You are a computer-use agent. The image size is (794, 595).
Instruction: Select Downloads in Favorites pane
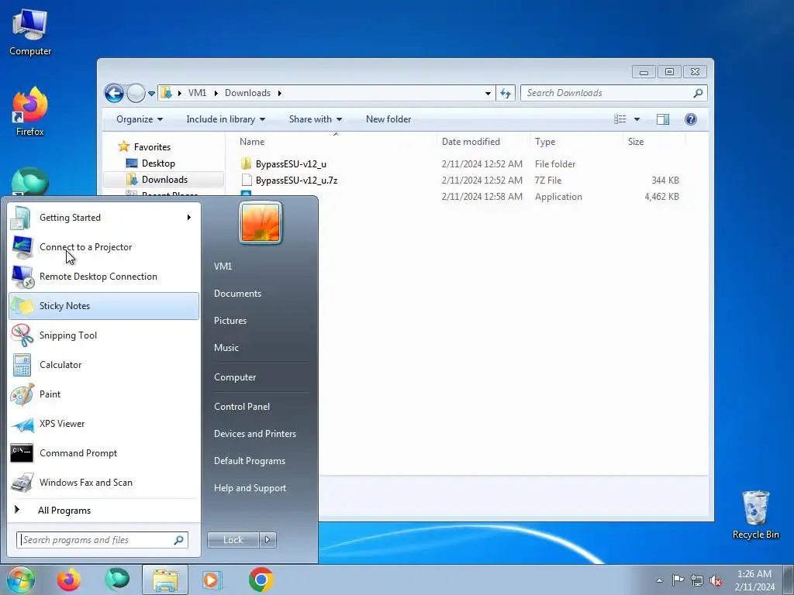click(164, 180)
